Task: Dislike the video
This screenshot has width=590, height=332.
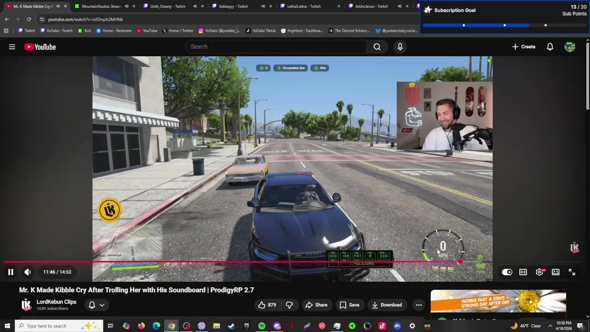Action: pyautogui.click(x=289, y=305)
